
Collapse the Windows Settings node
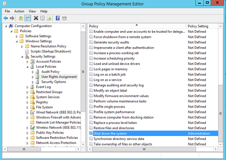pos(17,41)
